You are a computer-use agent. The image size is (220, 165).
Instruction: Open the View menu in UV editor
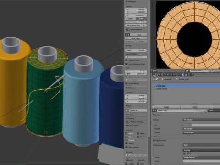[160, 71]
